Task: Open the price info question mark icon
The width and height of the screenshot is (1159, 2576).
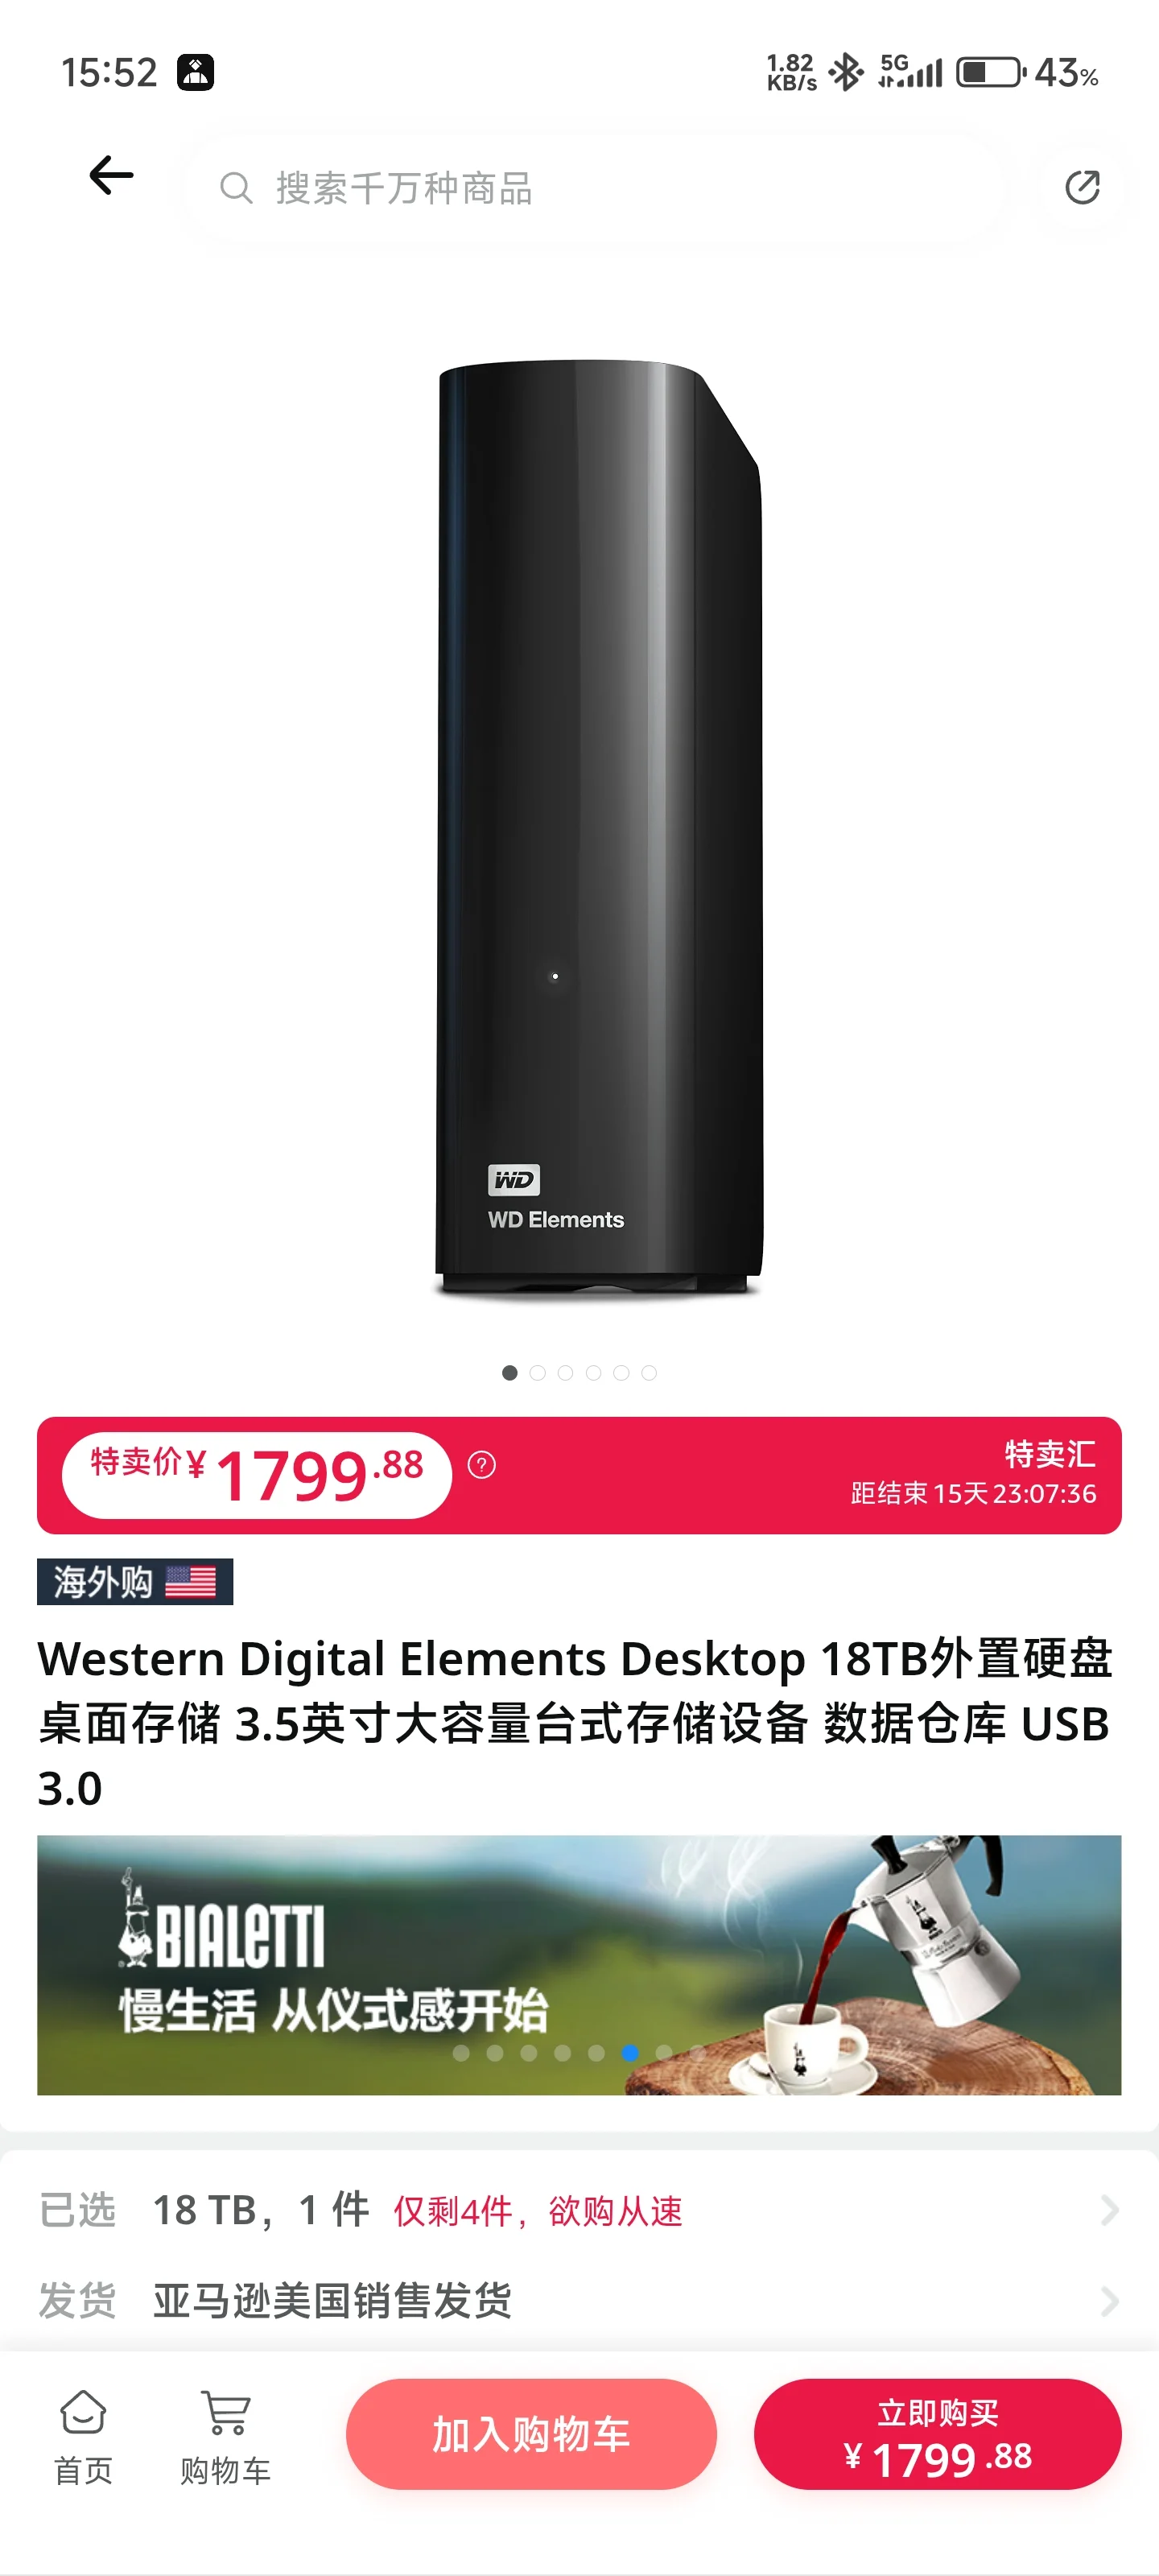Action: click(482, 1465)
